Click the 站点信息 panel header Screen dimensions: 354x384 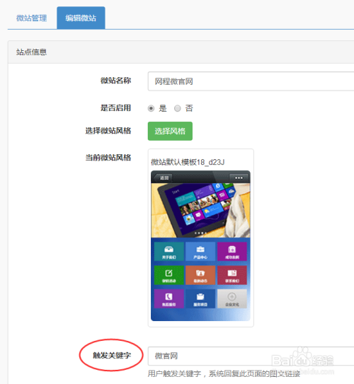point(181,52)
